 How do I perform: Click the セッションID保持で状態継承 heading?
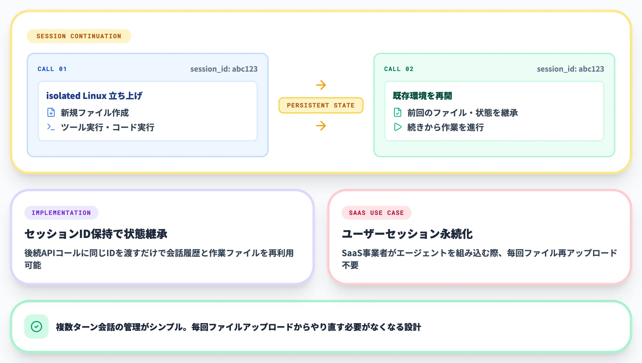(x=96, y=234)
